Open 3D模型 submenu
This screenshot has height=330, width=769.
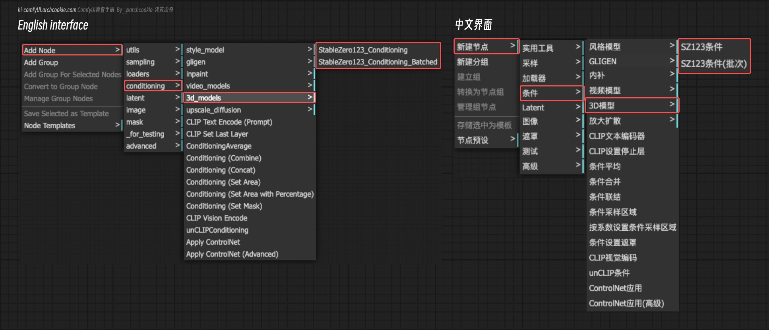632,106
